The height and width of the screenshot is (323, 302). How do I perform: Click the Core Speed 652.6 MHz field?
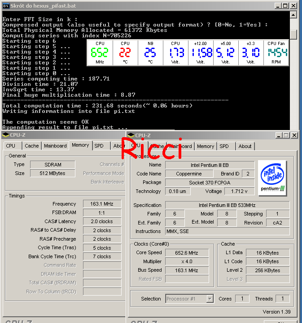point(187,253)
